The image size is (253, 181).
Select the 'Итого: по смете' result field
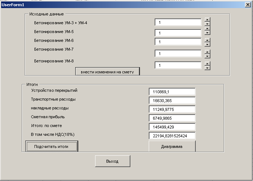pyautogui.click(x=172, y=127)
